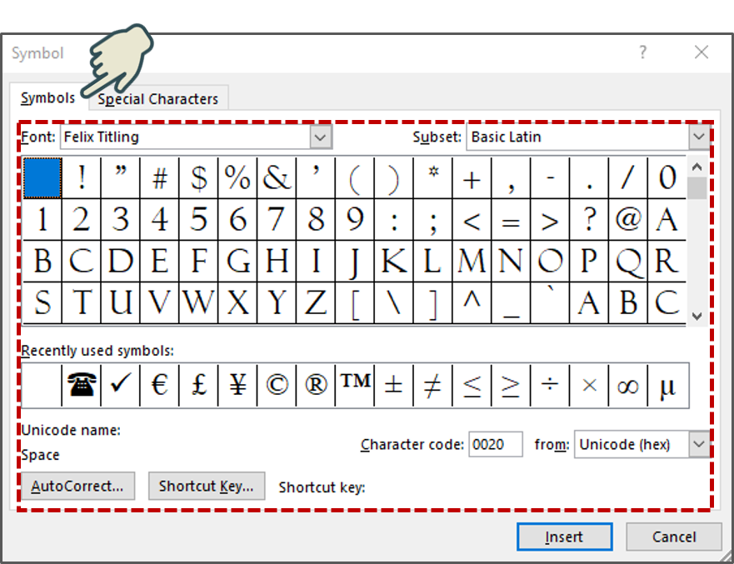Screen dimensions: 734x564
Task: Select the telephone symbol from recently used
Action: 81,384
